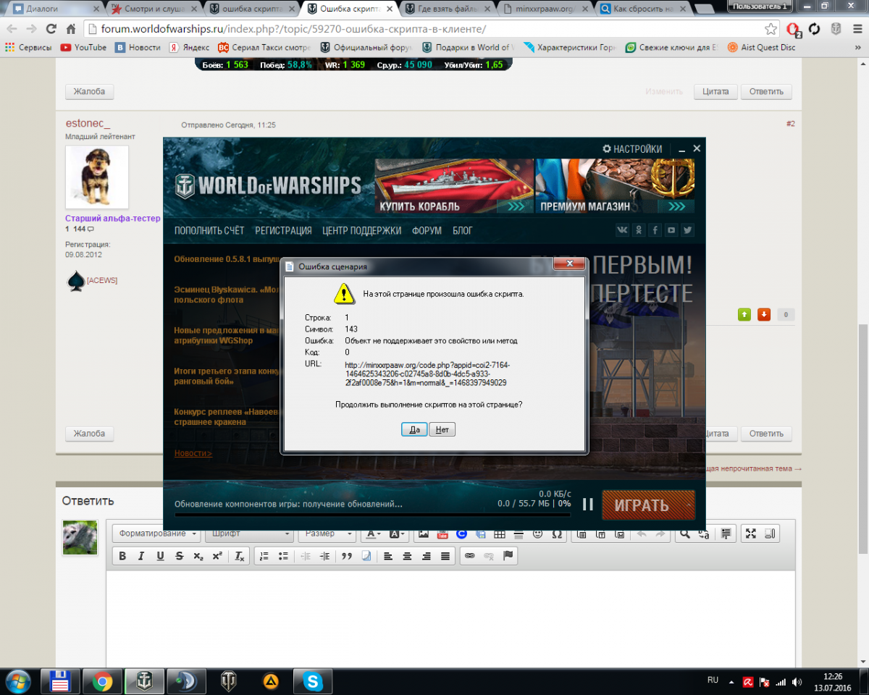Screen dimensions: 869x695
Task: Vote down the post with red arrow
Action: pyautogui.click(x=764, y=314)
